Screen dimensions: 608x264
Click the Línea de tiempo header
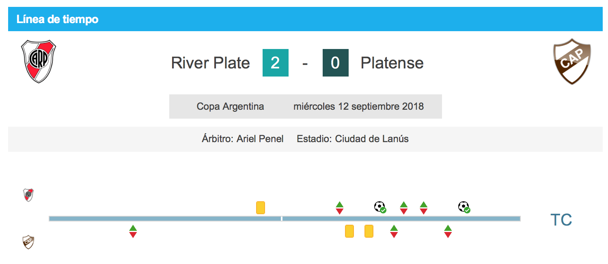57,19
